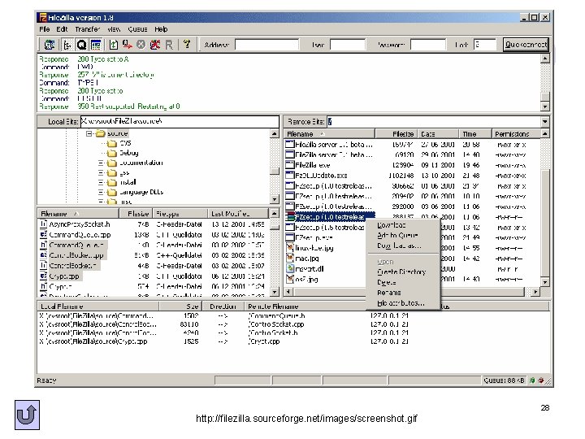Click the msvcrt.dll file icon
The height and width of the screenshot is (439, 585).
(290, 269)
